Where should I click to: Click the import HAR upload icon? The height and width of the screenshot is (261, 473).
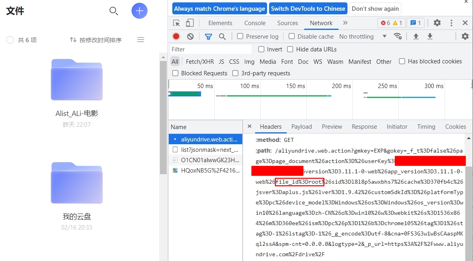(x=416, y=36)
